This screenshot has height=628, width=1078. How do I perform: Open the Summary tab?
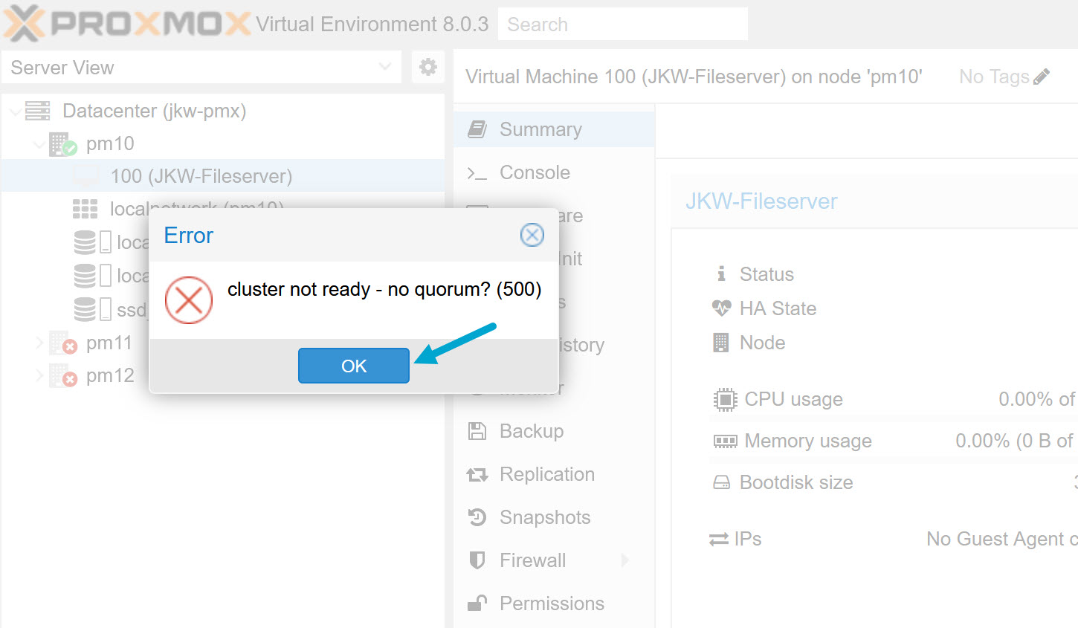click(x=540, y=129)
